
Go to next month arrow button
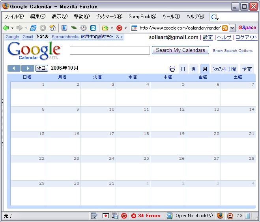pos(28,68)
